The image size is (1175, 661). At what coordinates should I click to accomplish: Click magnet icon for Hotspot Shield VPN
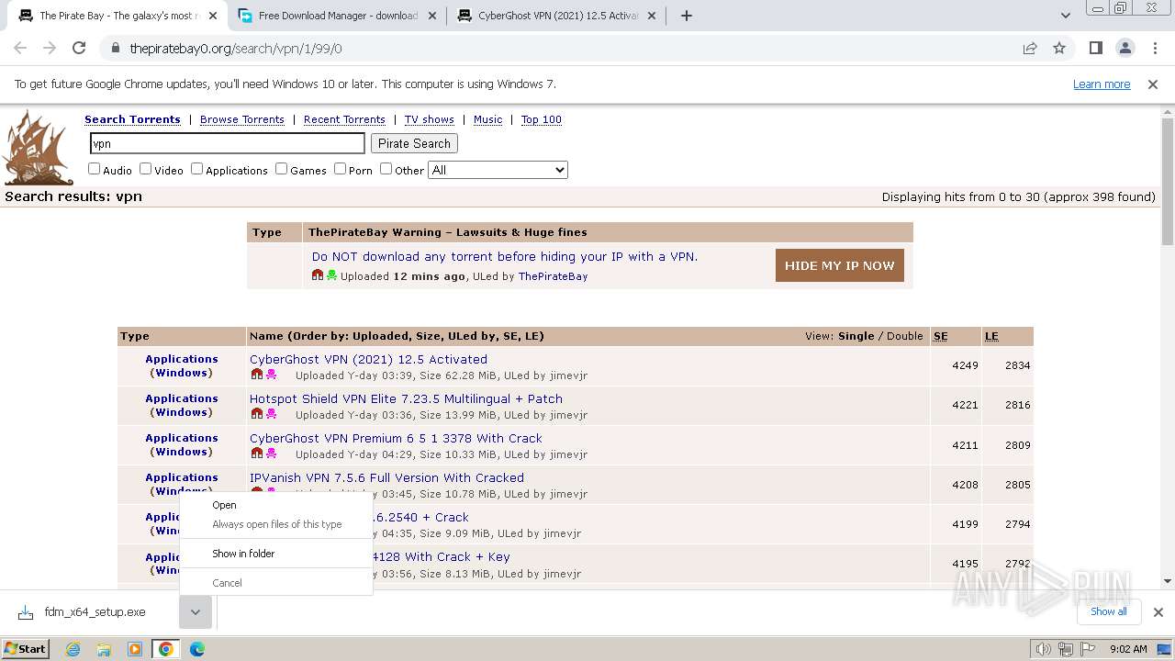tap(256, 414)
